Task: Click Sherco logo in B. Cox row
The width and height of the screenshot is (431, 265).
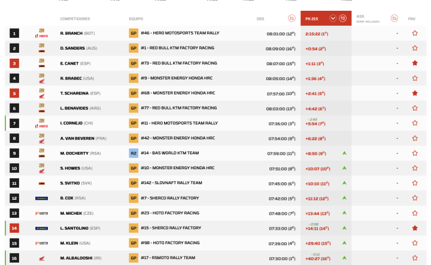Action: click(x=42, y=198)
